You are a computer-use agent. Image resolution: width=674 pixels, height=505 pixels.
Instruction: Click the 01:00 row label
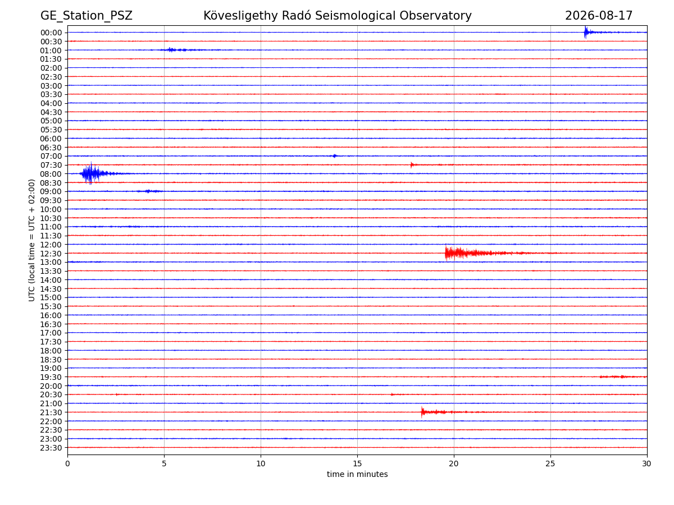tap(51, 50)
